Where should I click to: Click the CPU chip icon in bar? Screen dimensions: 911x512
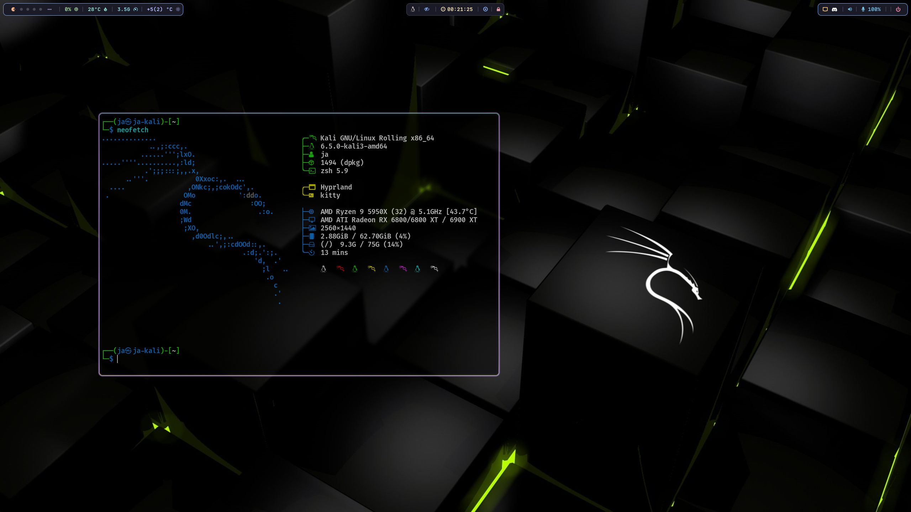point(76,9)
